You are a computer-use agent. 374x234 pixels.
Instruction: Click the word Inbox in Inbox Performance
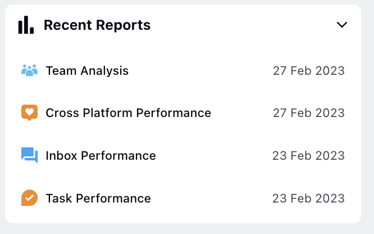(x=61, y=156)
